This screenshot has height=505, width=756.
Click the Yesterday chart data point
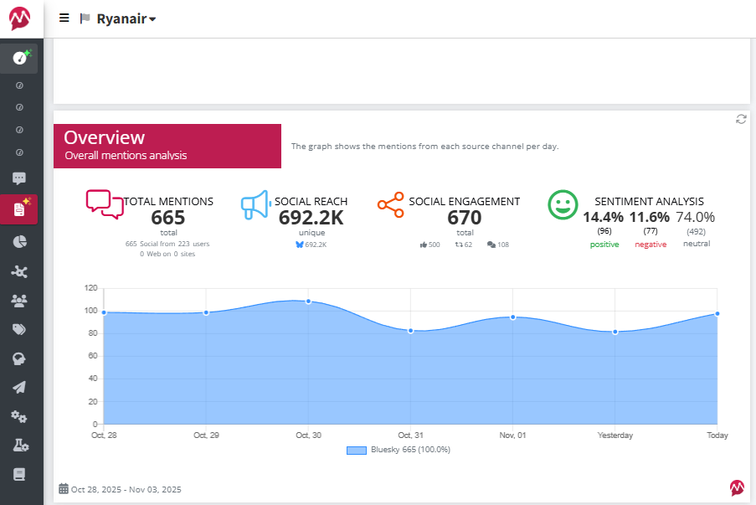tap(615, 332)
